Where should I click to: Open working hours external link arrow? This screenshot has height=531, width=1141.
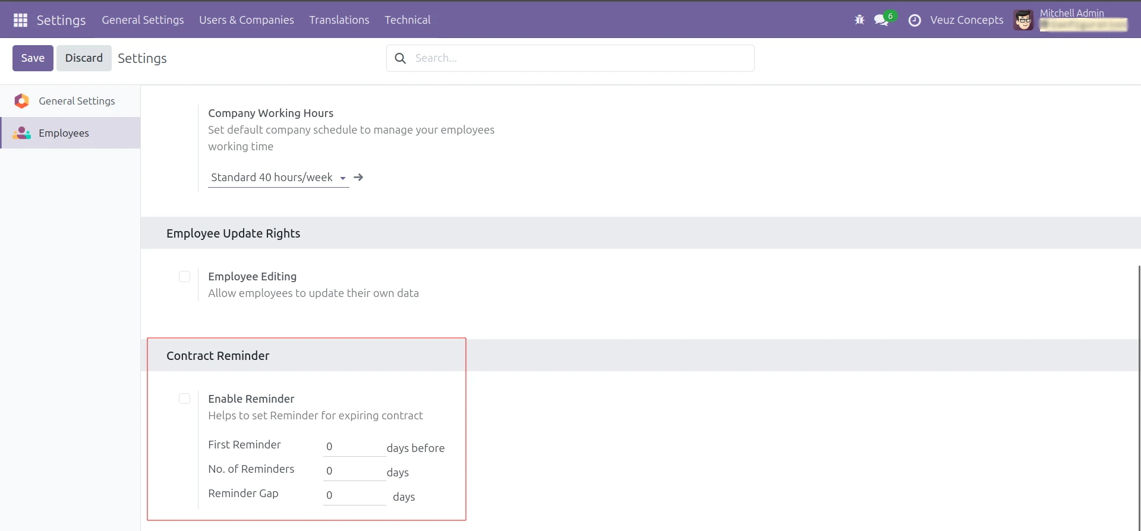tap(358, 178)
